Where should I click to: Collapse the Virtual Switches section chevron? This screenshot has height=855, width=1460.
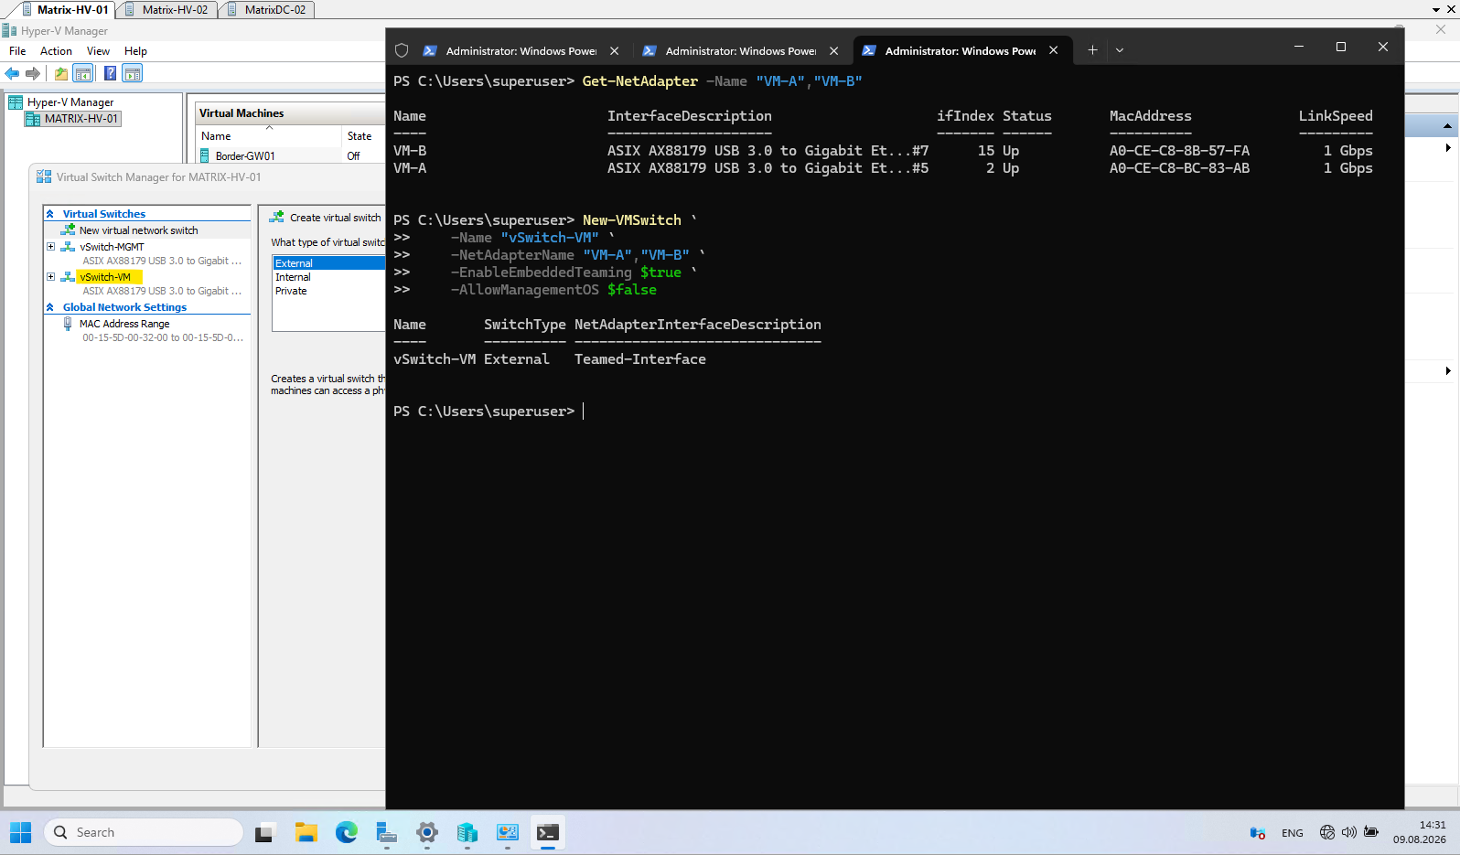click(x=50, y=214)
